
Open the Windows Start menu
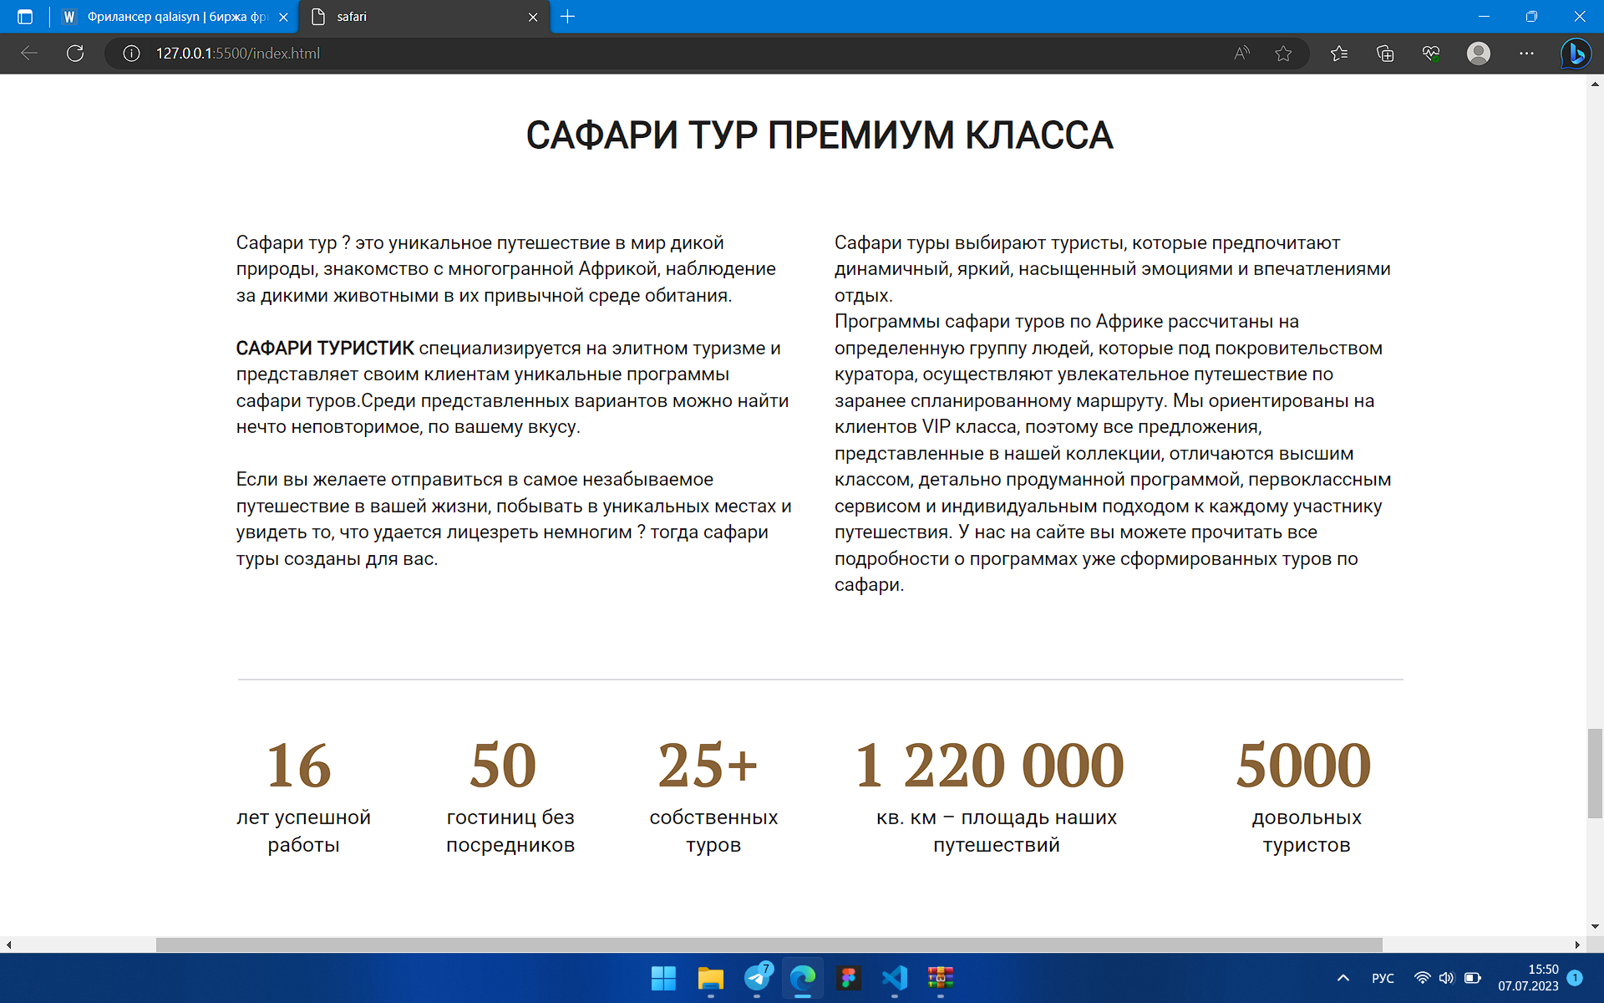tap(663, 978)
